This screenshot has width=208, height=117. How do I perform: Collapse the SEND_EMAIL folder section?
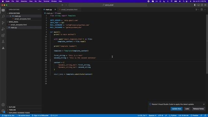coord(13,22)
